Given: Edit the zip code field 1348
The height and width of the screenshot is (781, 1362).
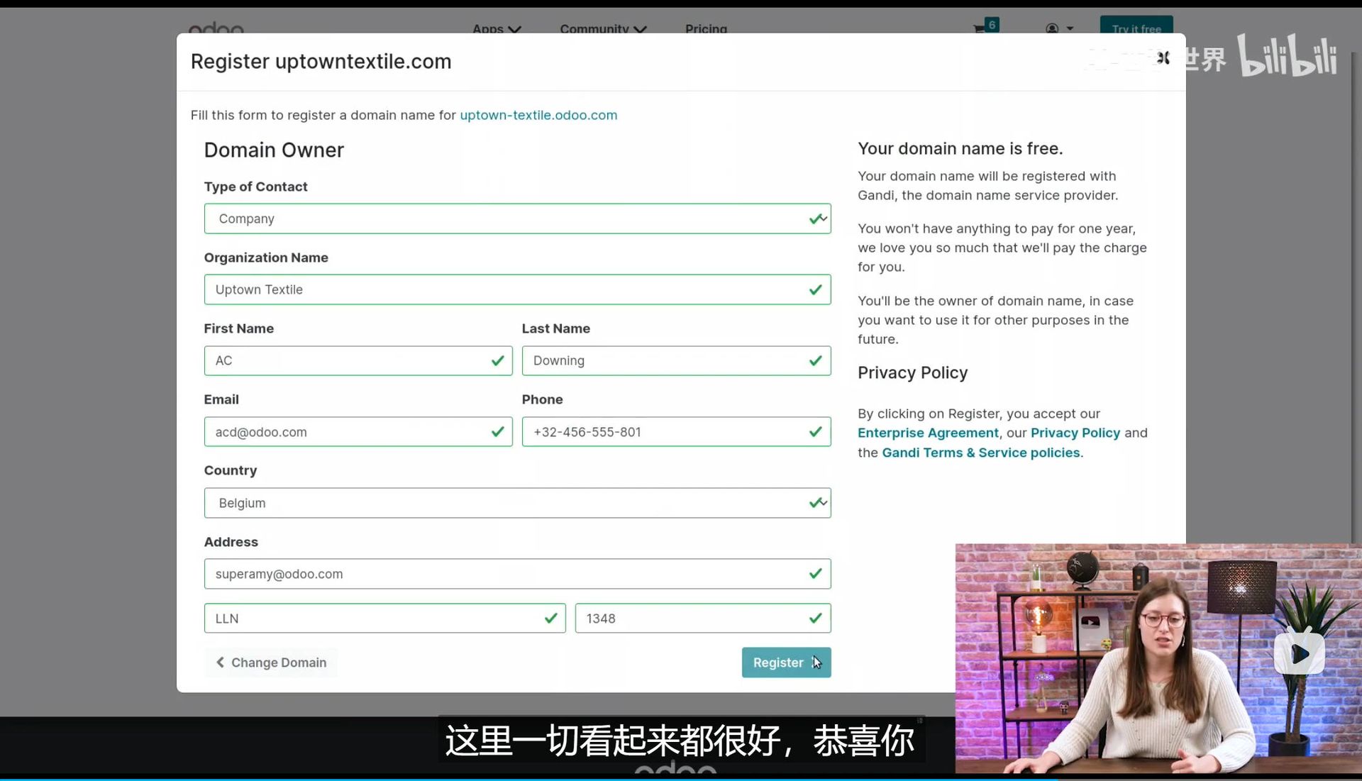Looking at the screenshot, I should click(703, 619).
